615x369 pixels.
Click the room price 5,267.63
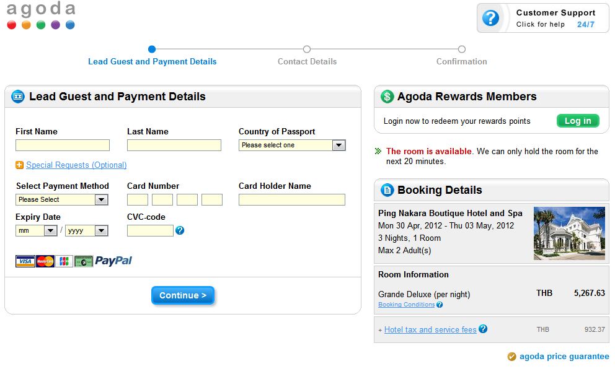click(590, 293)
